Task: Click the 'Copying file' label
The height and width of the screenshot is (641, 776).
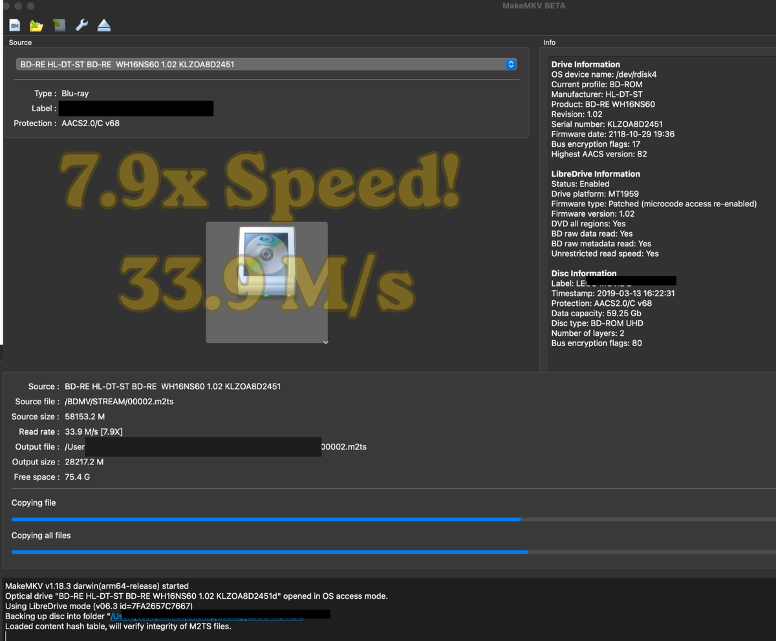Action: pyautogui.click(x=34, y=503)
